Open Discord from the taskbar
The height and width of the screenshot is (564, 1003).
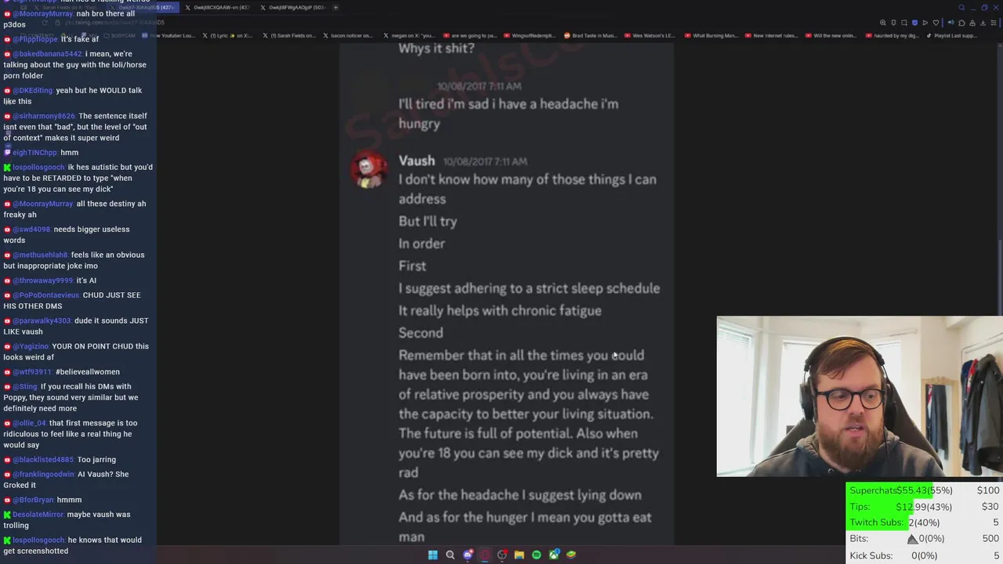[468, 555]
